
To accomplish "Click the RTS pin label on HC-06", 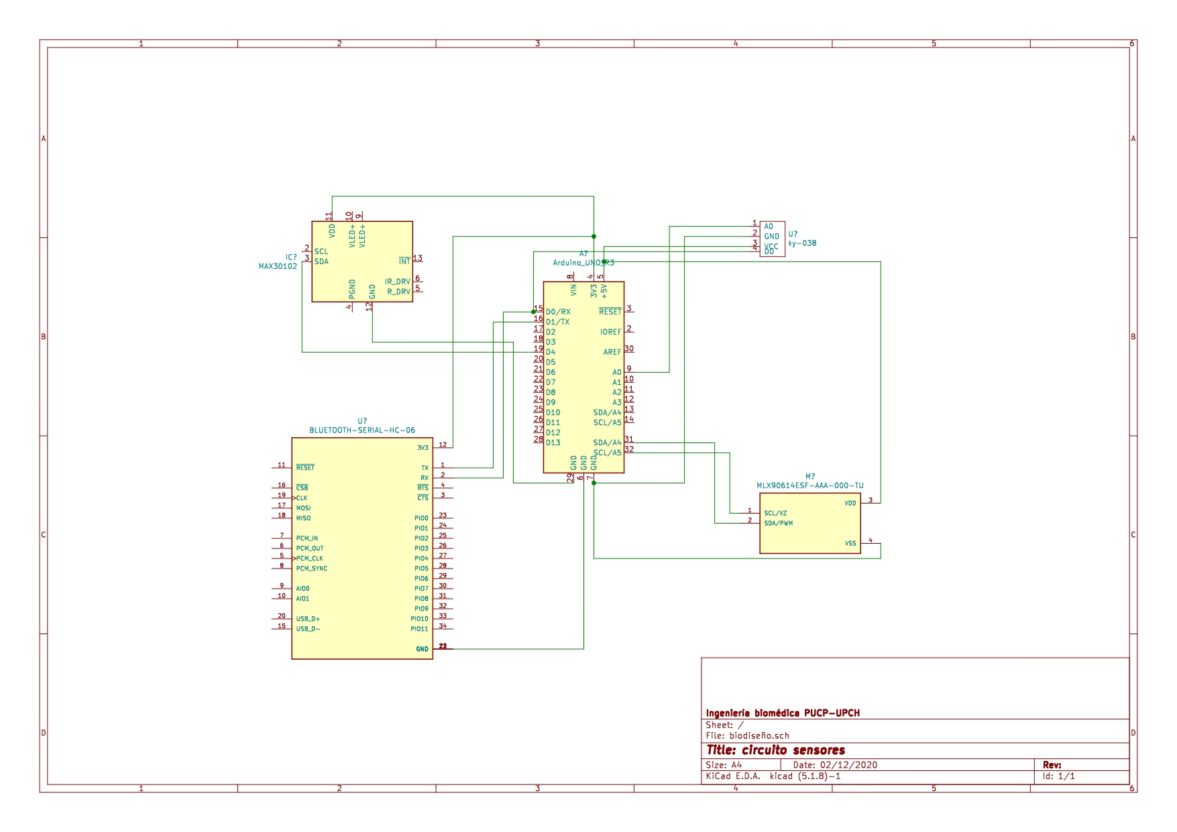I will [x=423, y=487].
